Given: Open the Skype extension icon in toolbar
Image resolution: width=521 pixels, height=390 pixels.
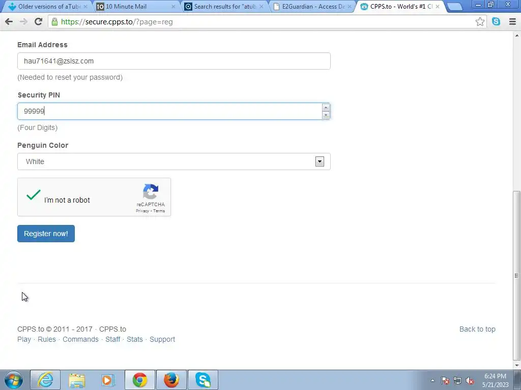Looking at the screenshot, I should pos(496,21).
